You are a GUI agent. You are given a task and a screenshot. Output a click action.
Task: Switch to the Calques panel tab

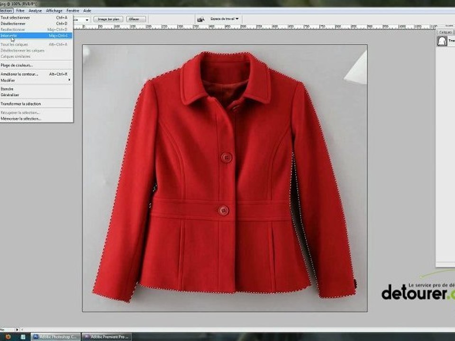445,32
